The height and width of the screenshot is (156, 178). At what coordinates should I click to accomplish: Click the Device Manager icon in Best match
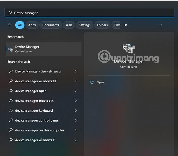point(11,49)
